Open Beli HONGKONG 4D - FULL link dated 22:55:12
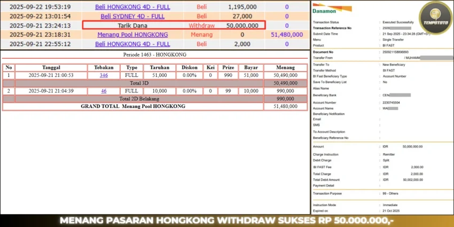The width and height of the screenshot is (454, 227). [x=132, y=44]
